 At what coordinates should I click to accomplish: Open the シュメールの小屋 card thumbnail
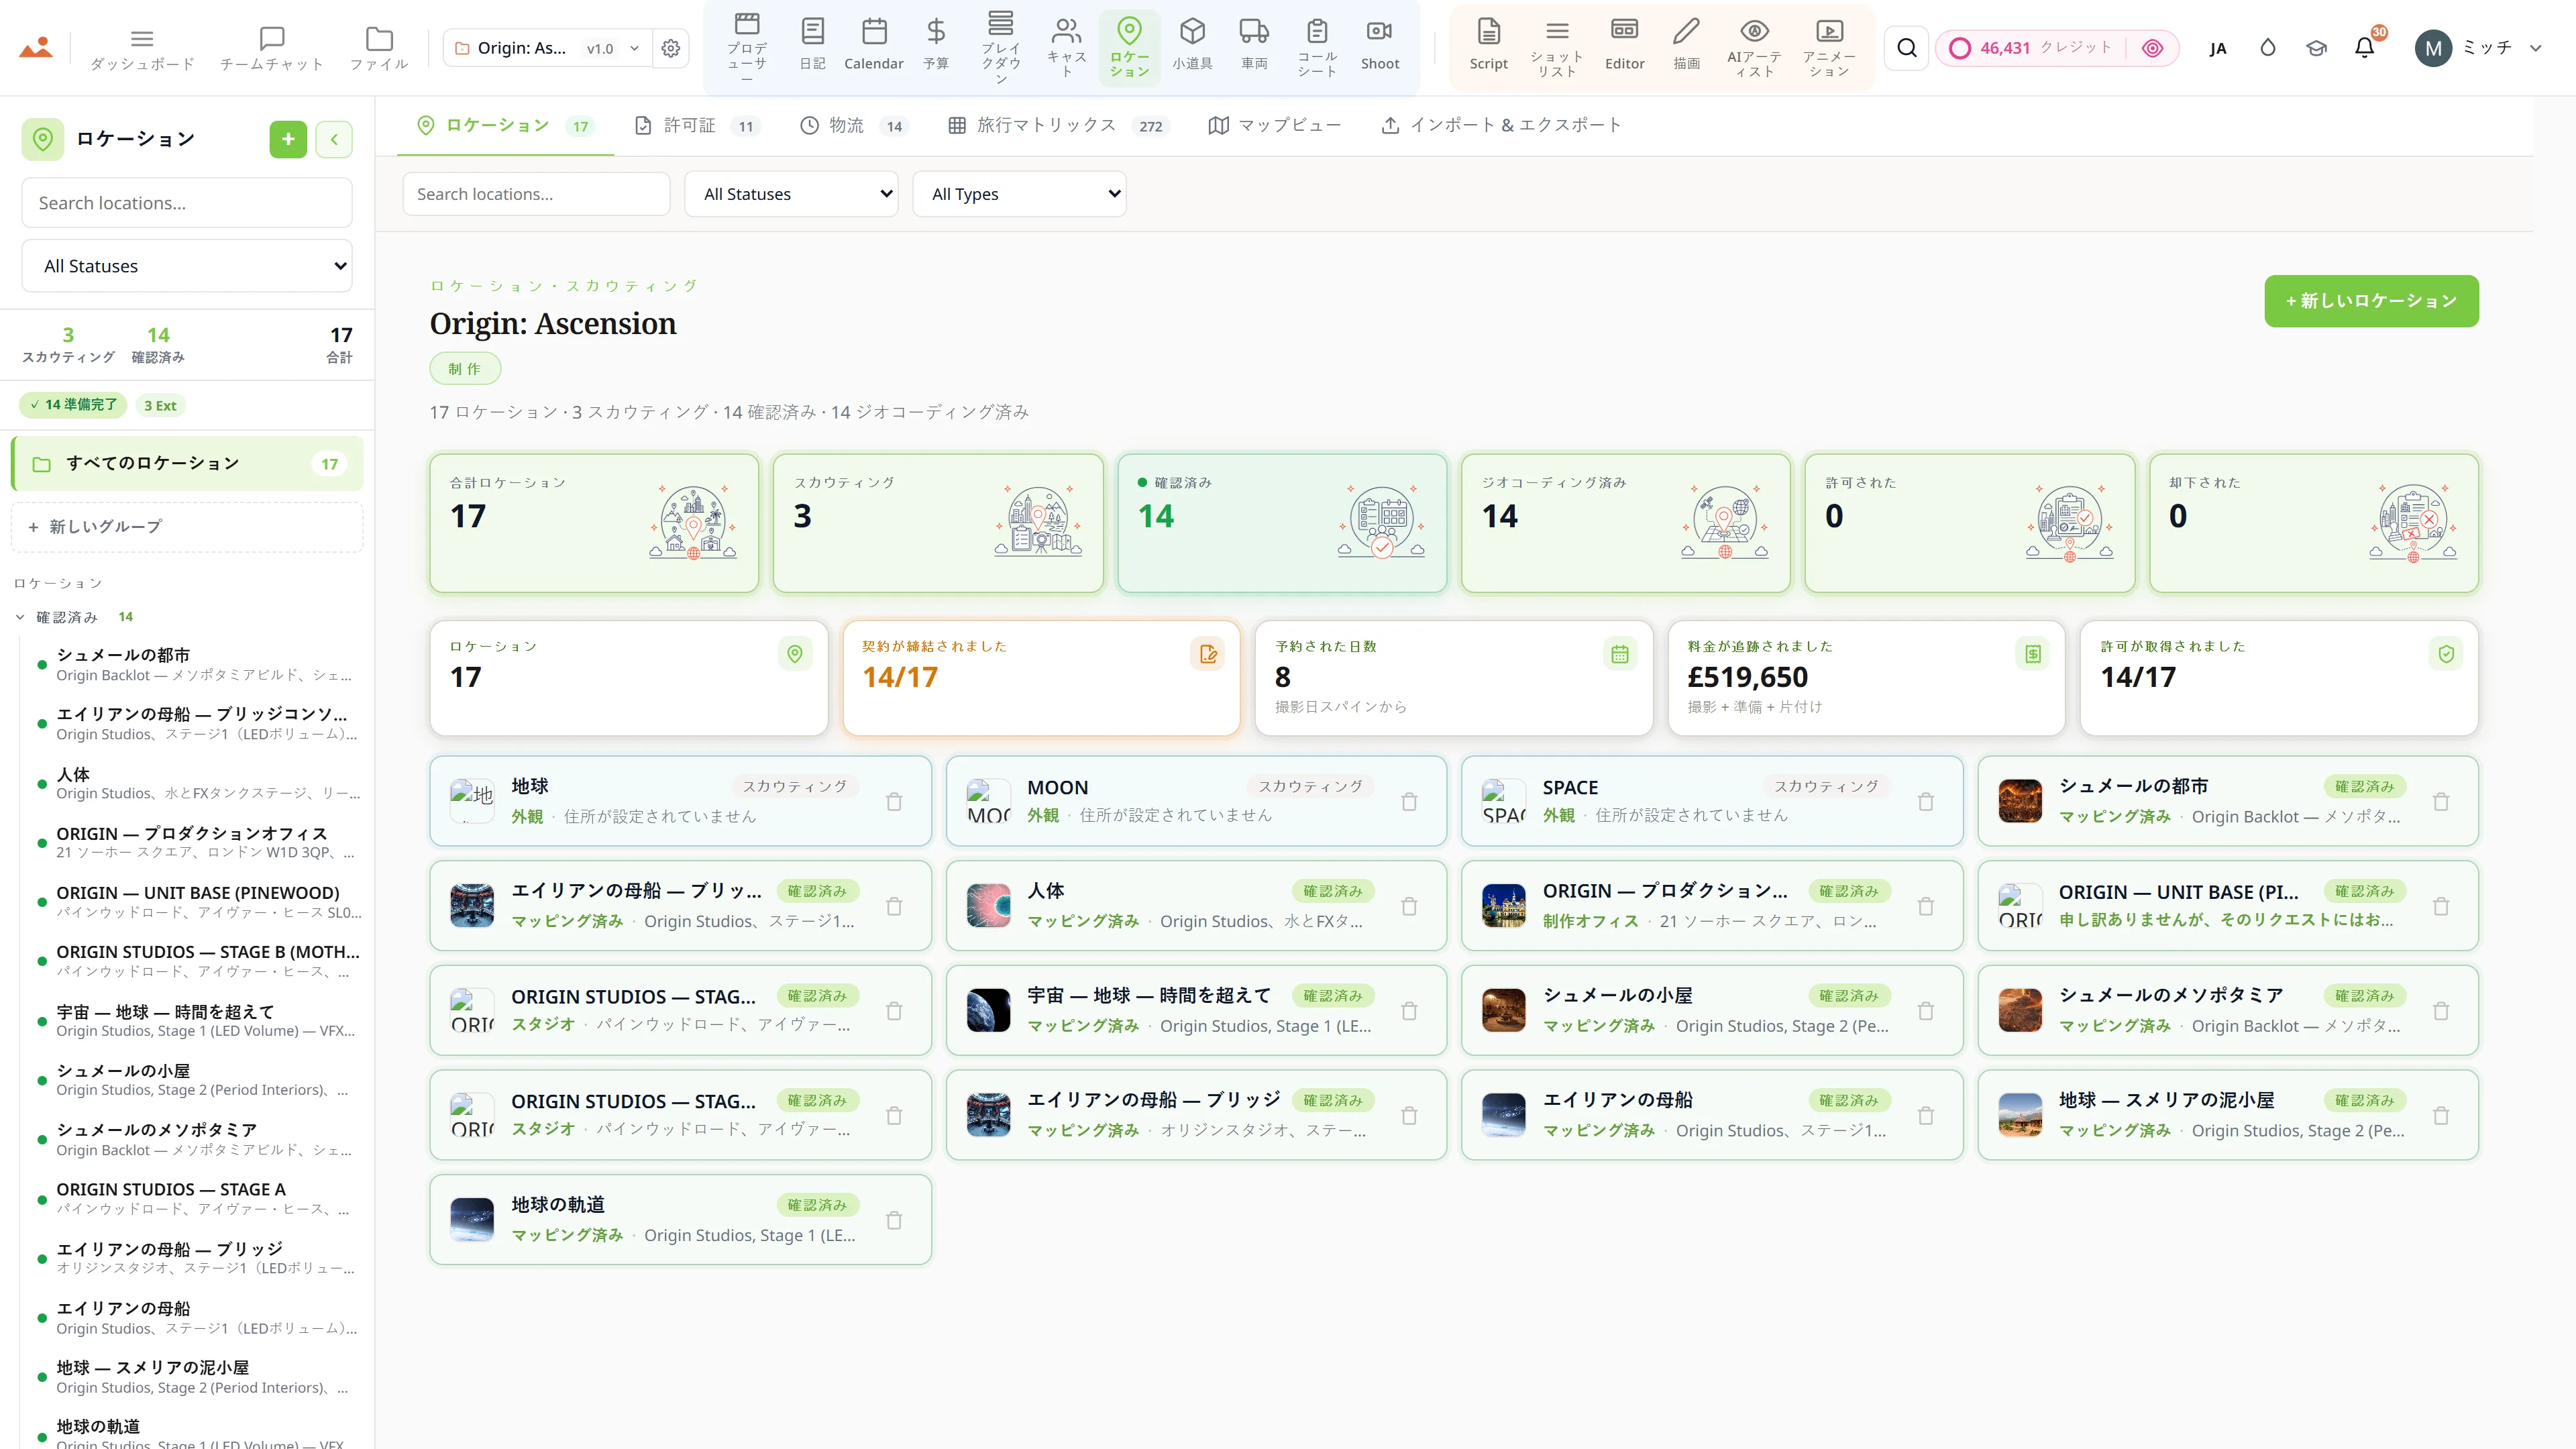(x=1503, y=1010)
